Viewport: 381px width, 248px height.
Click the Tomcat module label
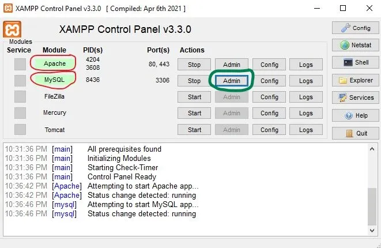[x=54, y=130]
